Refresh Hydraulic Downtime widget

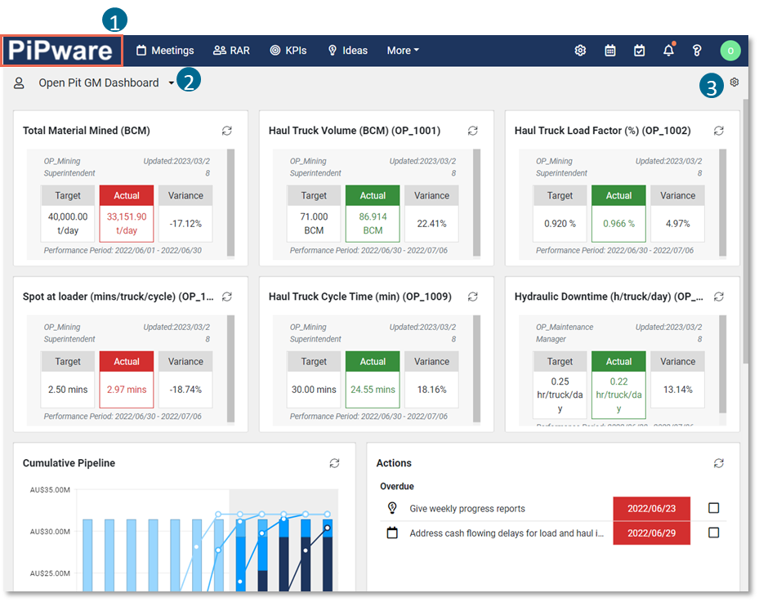click(x=719, y=297)
